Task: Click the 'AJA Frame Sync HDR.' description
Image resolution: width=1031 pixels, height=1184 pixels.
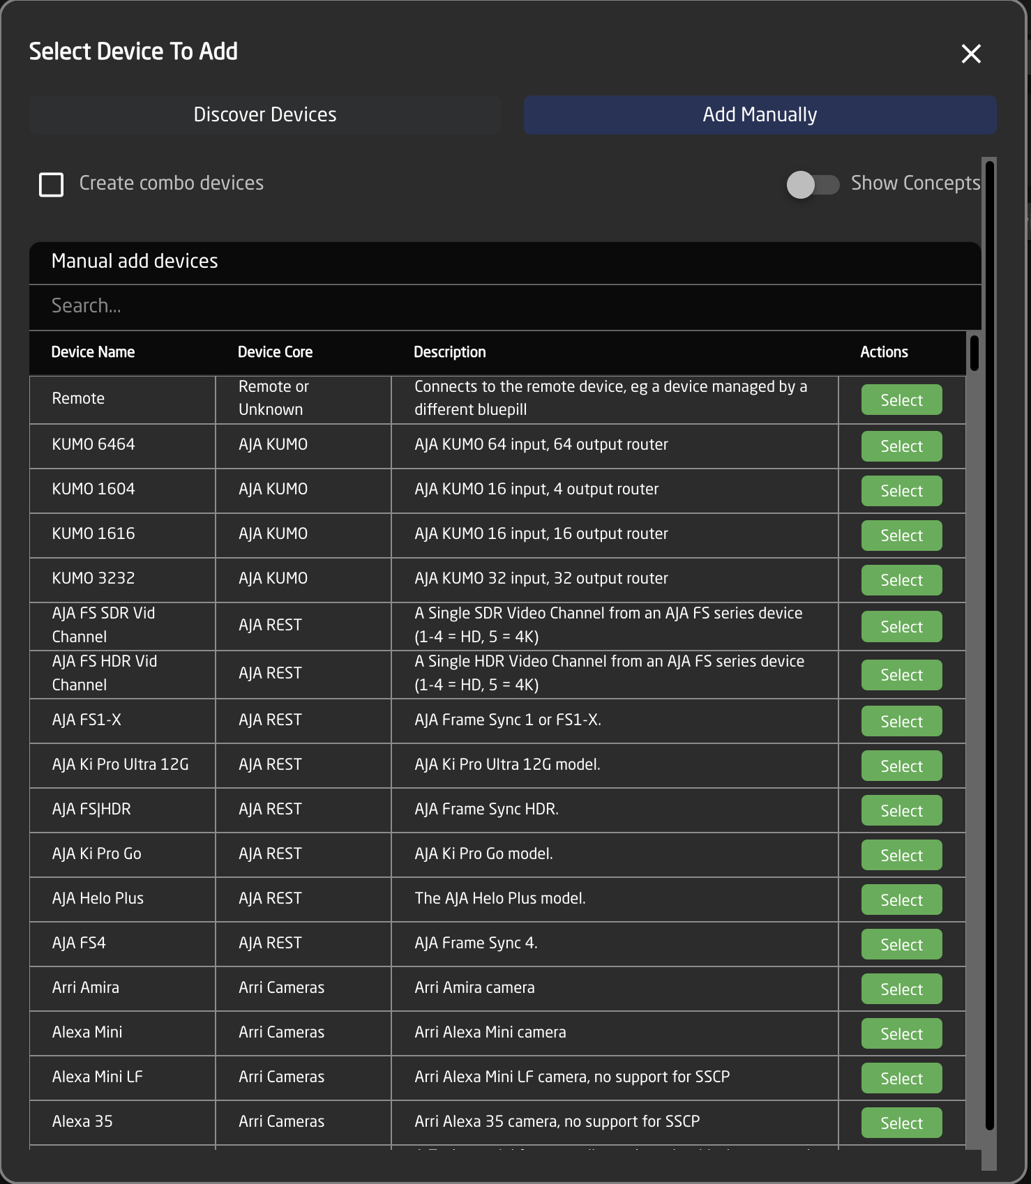Action: tap(487, 810)
